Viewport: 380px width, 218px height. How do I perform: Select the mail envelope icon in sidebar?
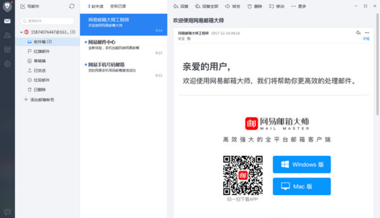[7, 21]
